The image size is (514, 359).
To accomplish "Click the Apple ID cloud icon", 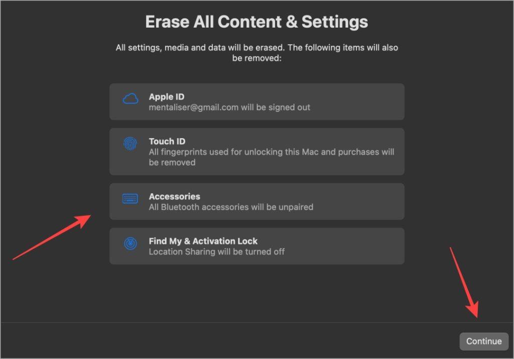I will click(131, 99).
